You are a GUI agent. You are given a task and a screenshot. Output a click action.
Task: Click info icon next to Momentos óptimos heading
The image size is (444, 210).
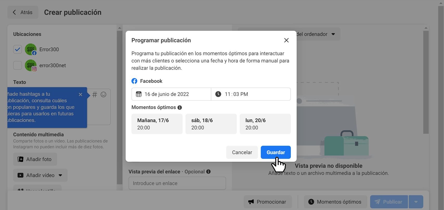click(180, 108)
